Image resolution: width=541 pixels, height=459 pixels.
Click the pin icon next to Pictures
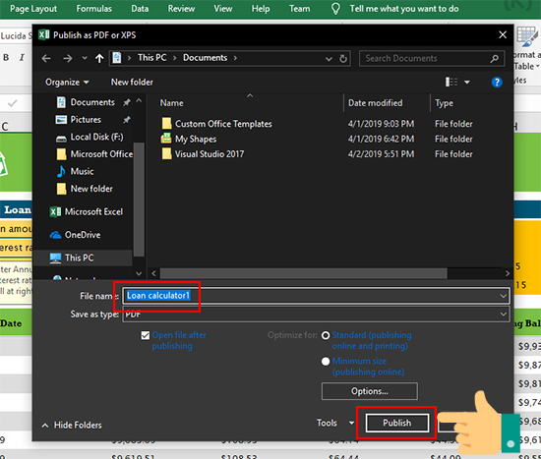coord(127,120)
